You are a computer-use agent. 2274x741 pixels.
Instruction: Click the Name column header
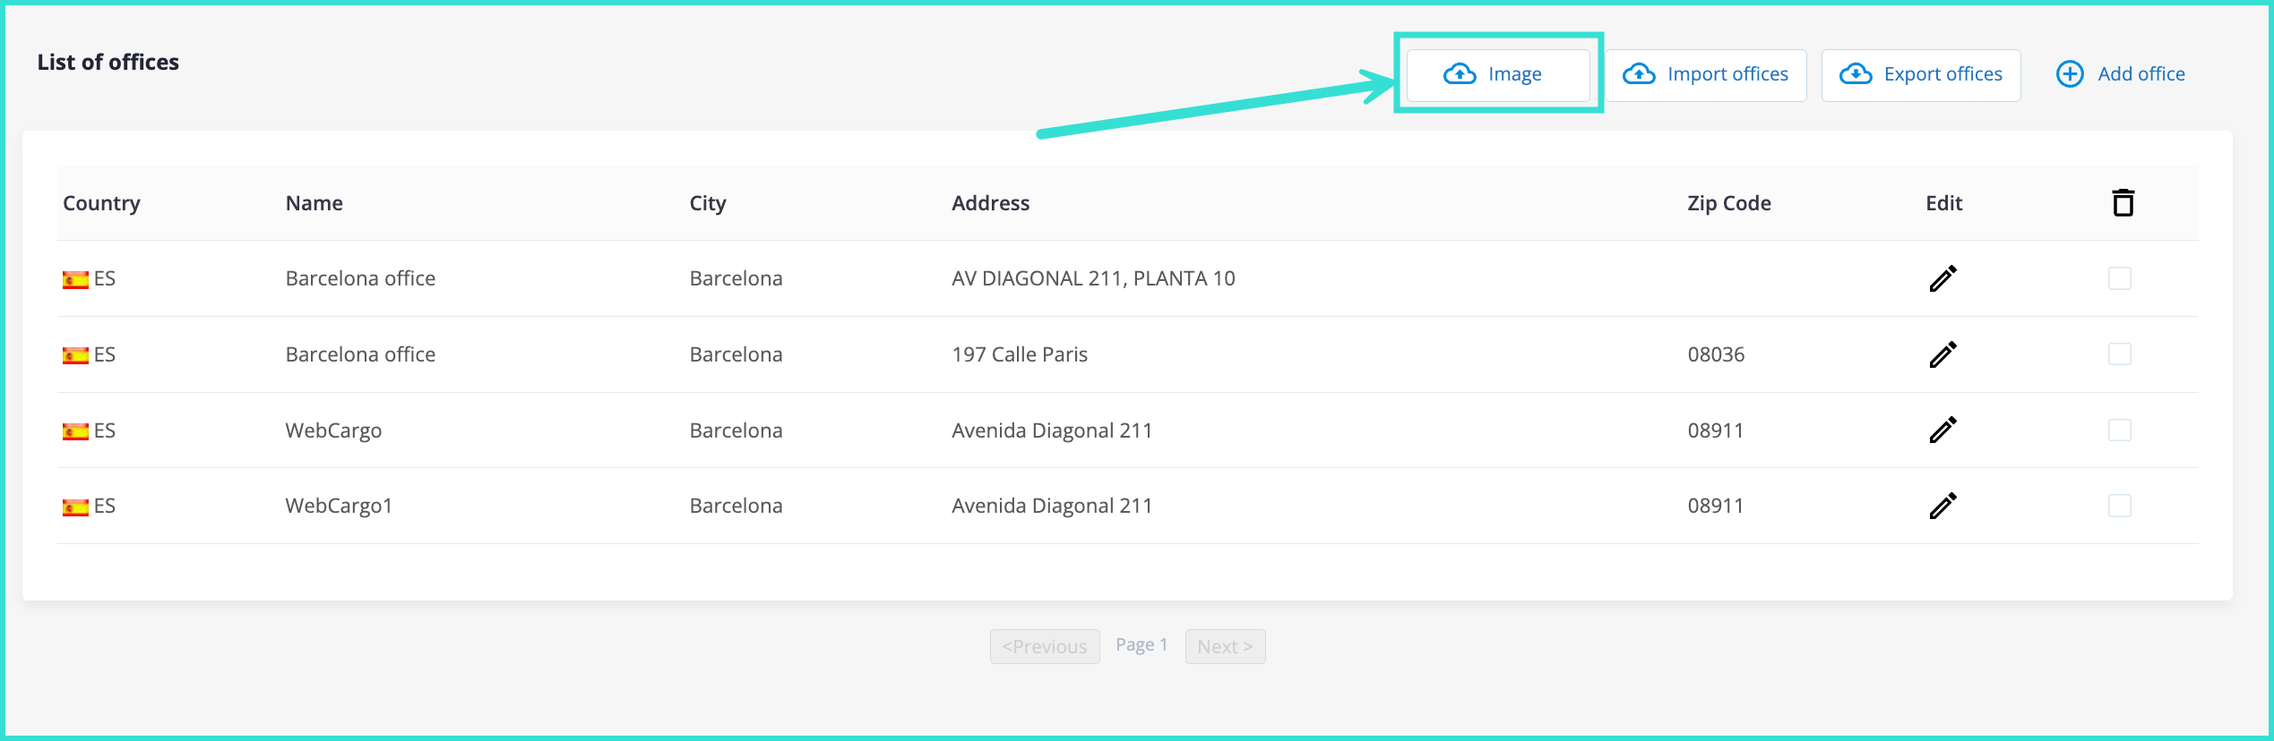(314, 203)
